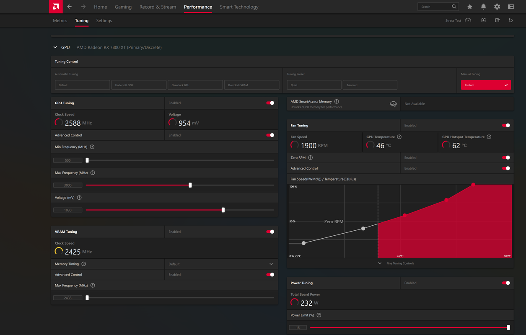Select the fan curve point at 100%
This screenshot has width=526, height=335.
473,185
